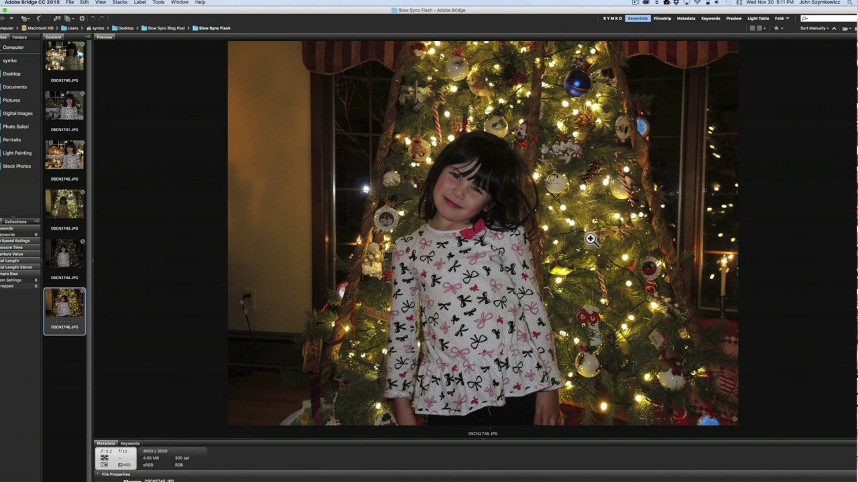Click Slow Sync Blog Post in path bar
858x482 pixels.
pos(163,28)
